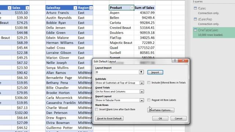Click the Sum of Sales header cell
The height and width of the screenshot is (132, 235).
144,8
